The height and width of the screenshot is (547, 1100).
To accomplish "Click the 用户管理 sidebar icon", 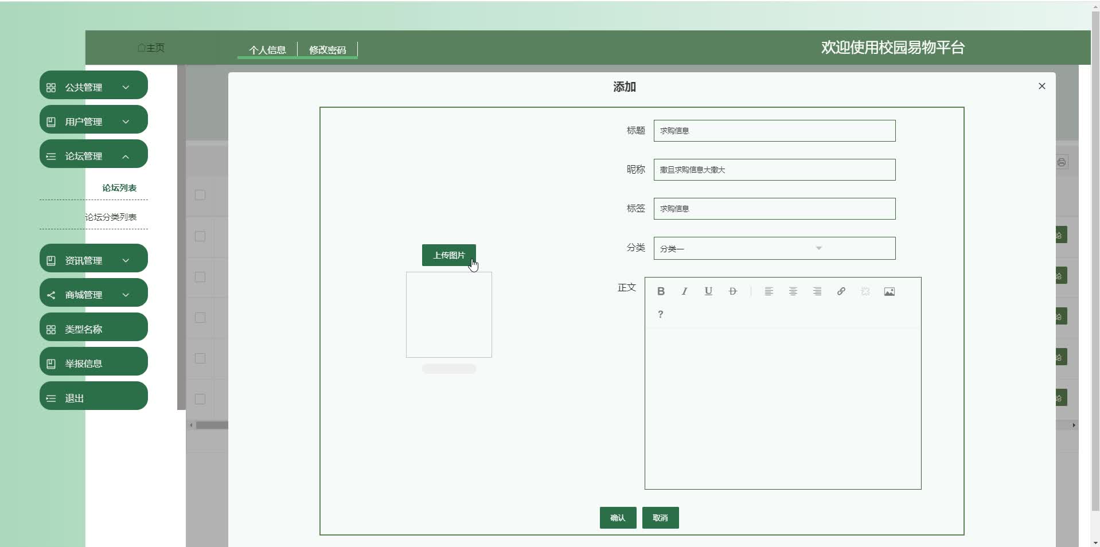I will (51, 122).
